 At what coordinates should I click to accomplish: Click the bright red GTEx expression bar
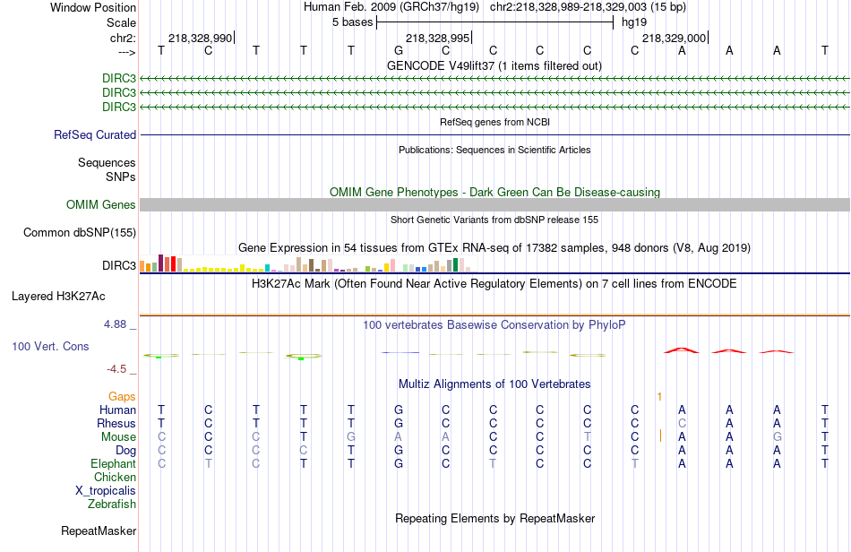point(173,264)
